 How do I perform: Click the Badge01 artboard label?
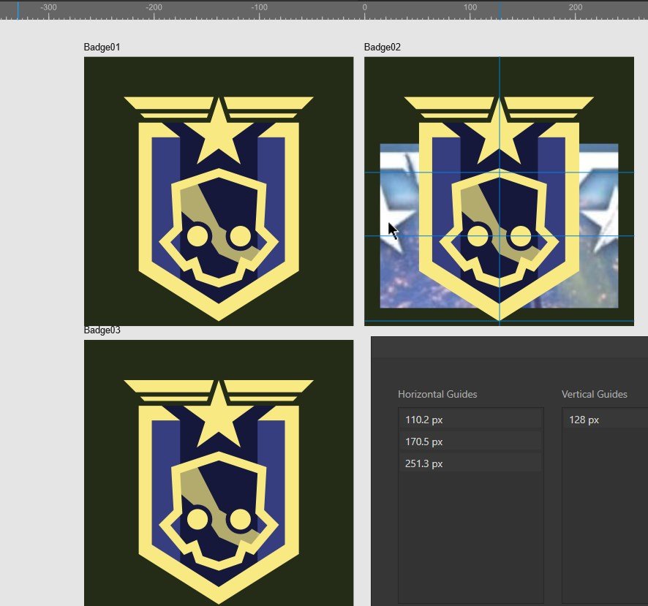[102, 47]
